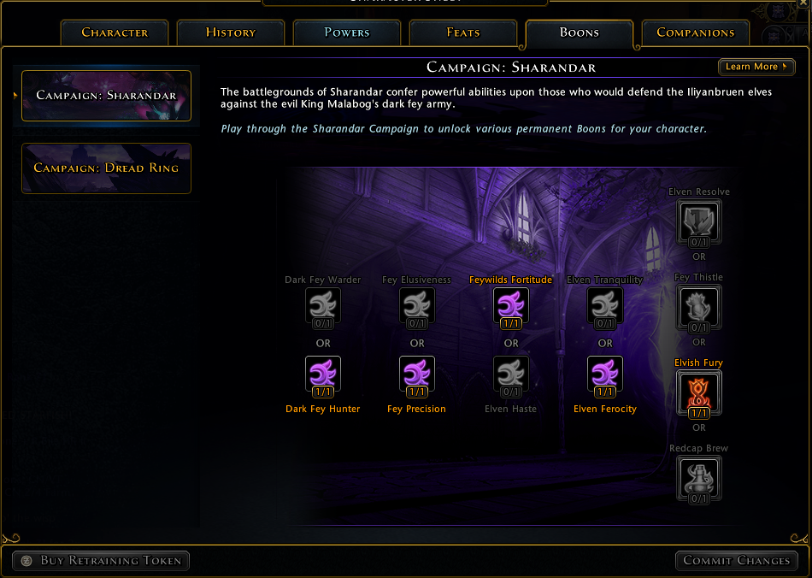The width and height of the screenshot is (812, 578).
Task: Select the Campaign: Sharandar panel
Action: [106, 96]
